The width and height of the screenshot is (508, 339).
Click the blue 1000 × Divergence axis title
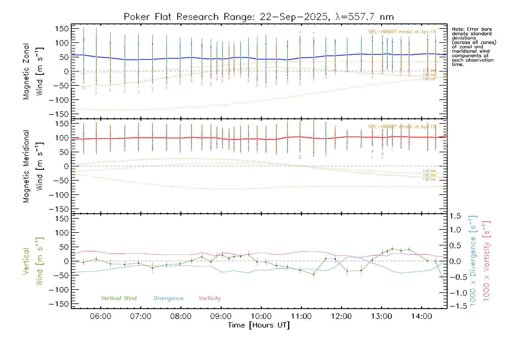point(473,261)
